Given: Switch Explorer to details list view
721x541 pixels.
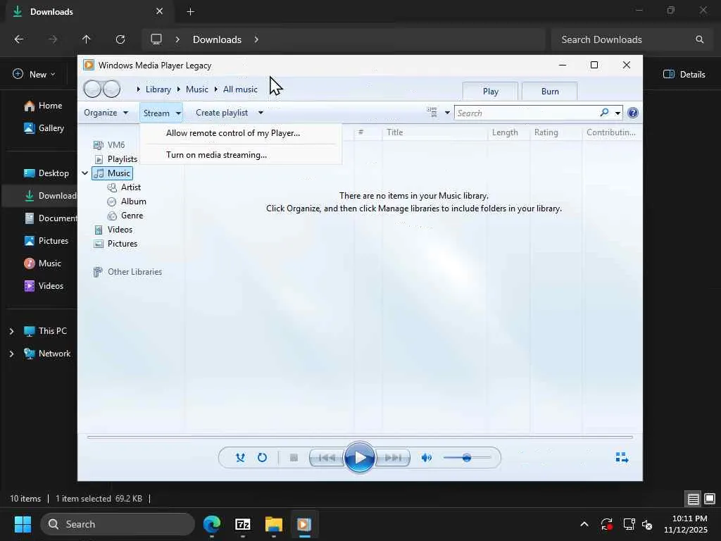Looking at the screenshot, I should [694, 499].
